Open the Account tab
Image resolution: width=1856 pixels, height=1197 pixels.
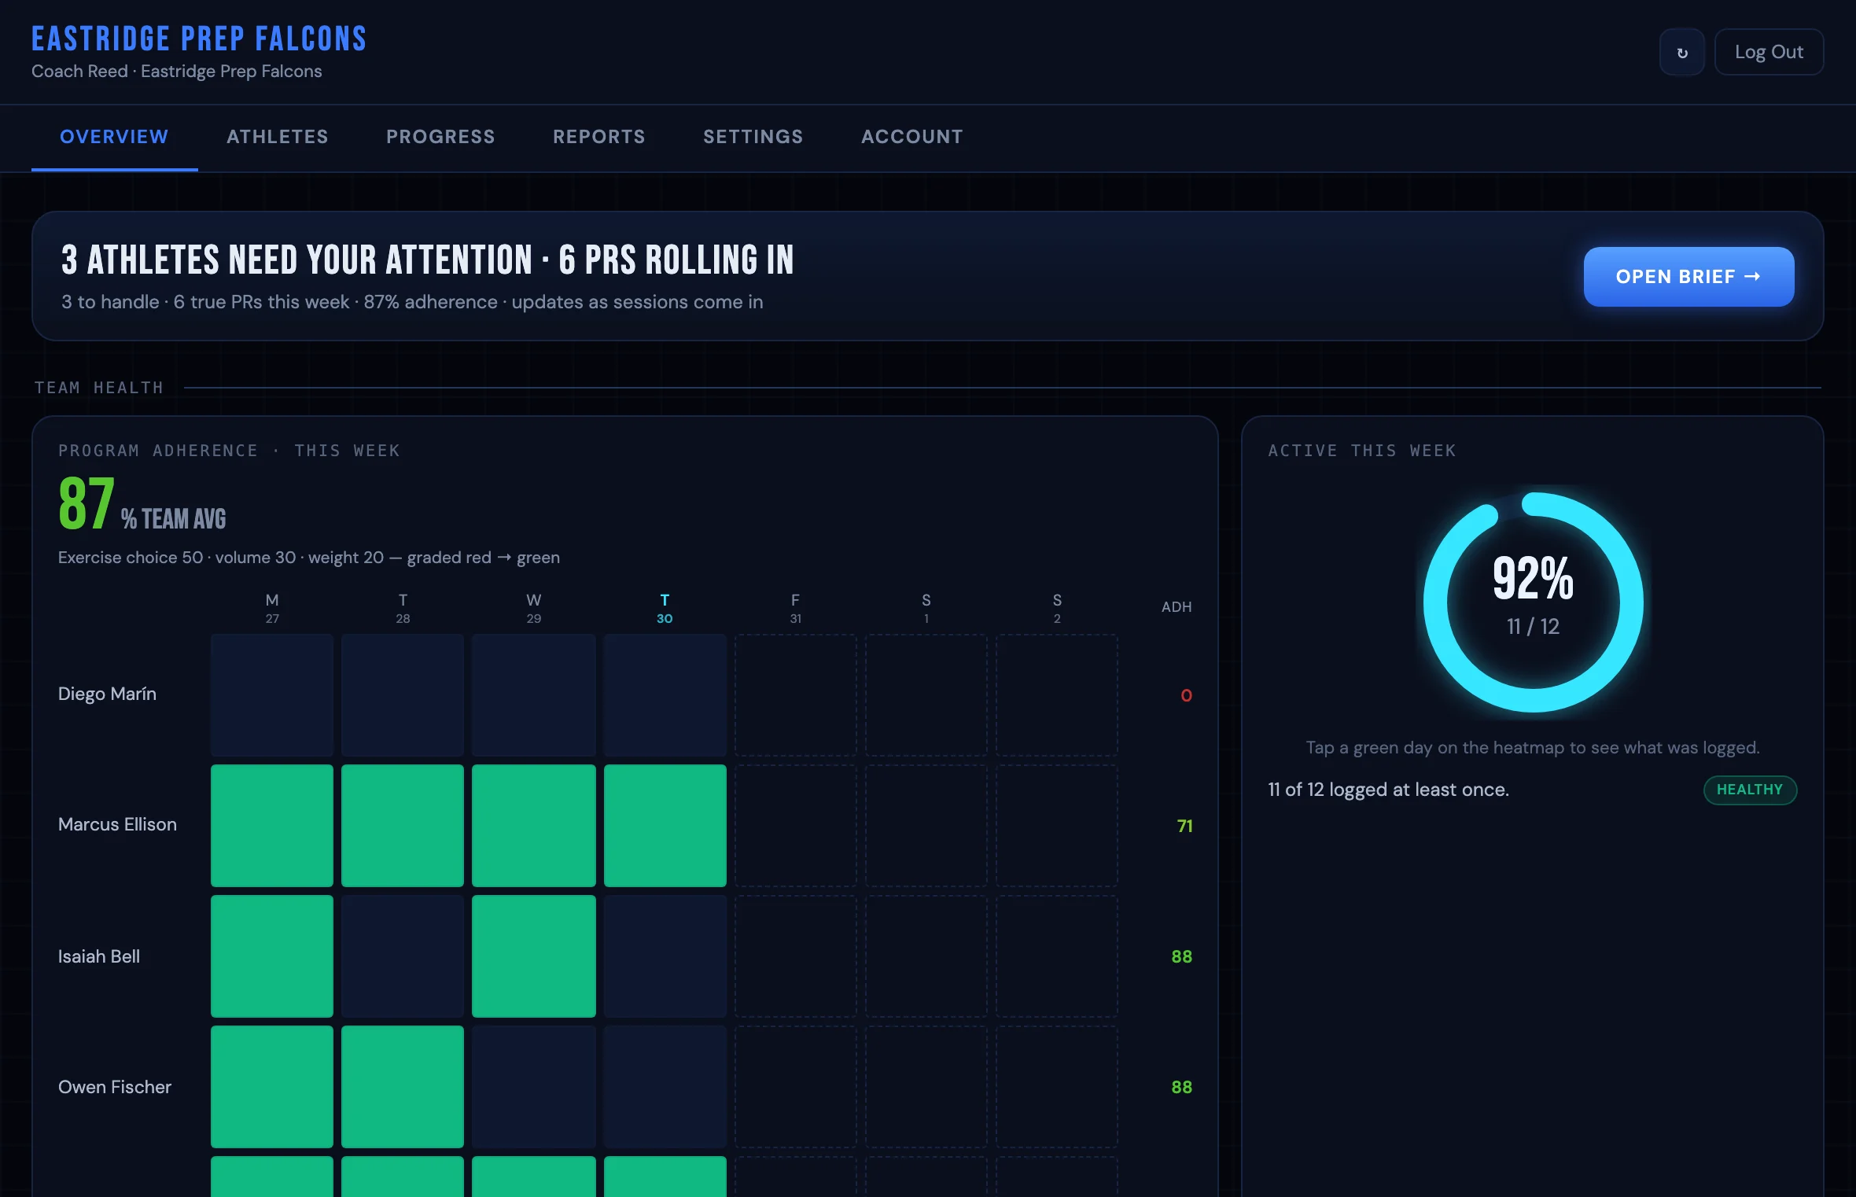(911, 137)
